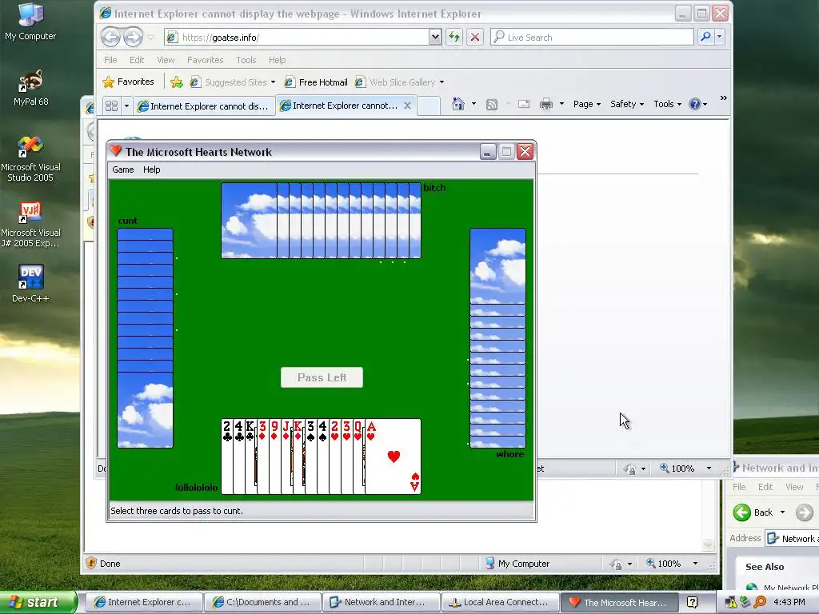The image size is (819, 614).
Task: Switch to C:\Documents and taskbar item
Action: click(x=262, y=603)
